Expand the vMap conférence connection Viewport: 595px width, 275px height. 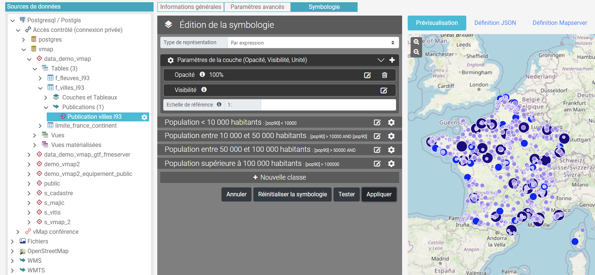click(x=18, y=232)
